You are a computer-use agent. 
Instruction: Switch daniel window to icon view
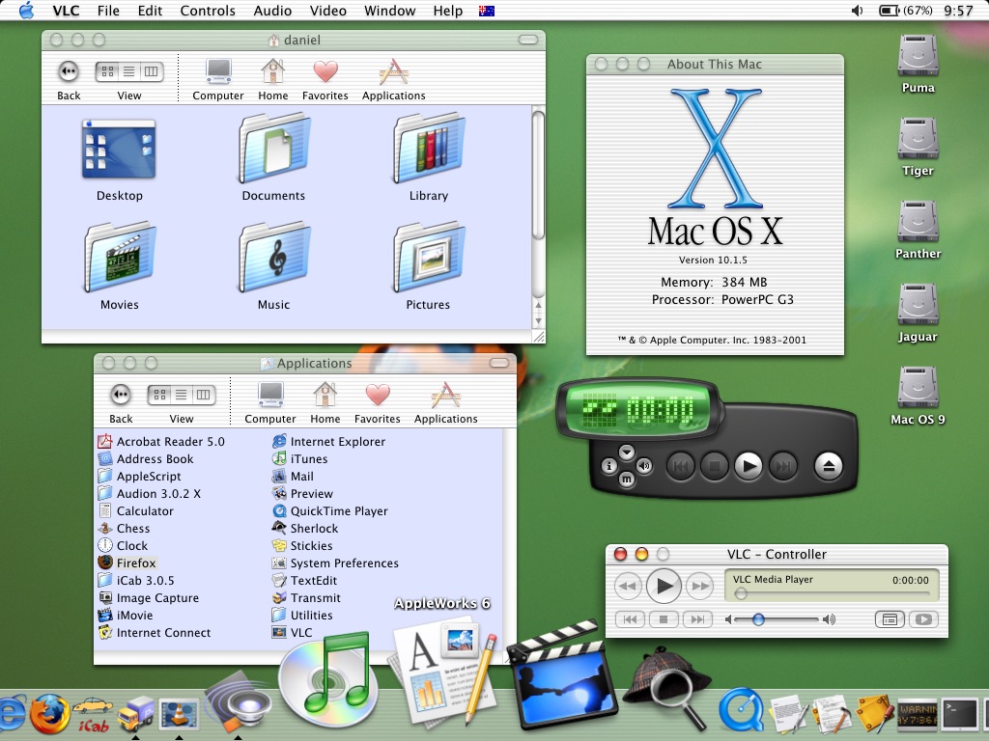(107, 71)
